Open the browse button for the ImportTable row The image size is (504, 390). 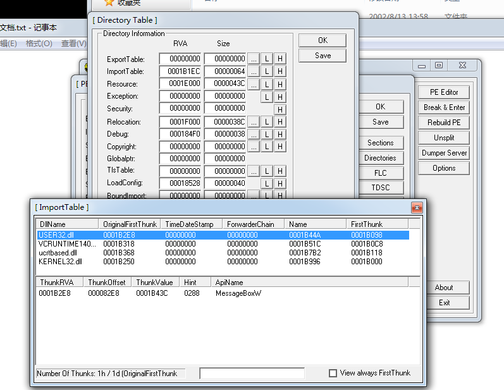click(254, 71)
